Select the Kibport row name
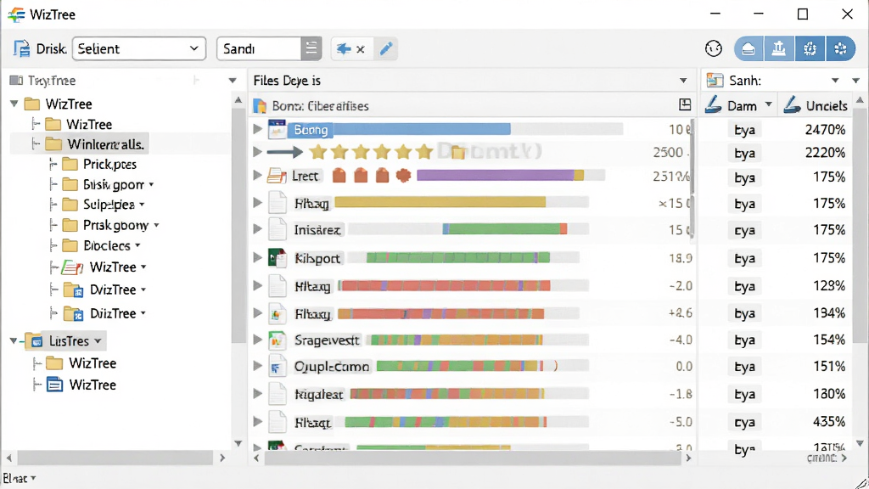 (317, 258)
